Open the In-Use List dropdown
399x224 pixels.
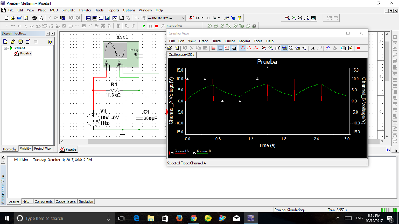(x=184, y=17)
